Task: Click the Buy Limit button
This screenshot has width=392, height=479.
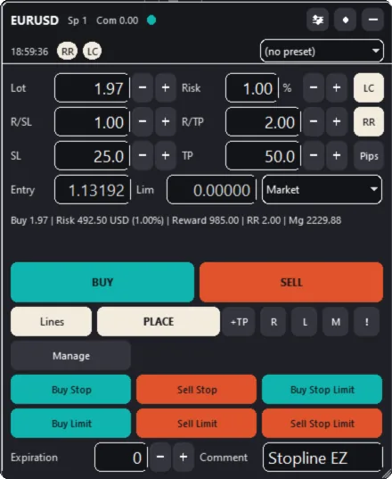Action: (x=70, y=424)
